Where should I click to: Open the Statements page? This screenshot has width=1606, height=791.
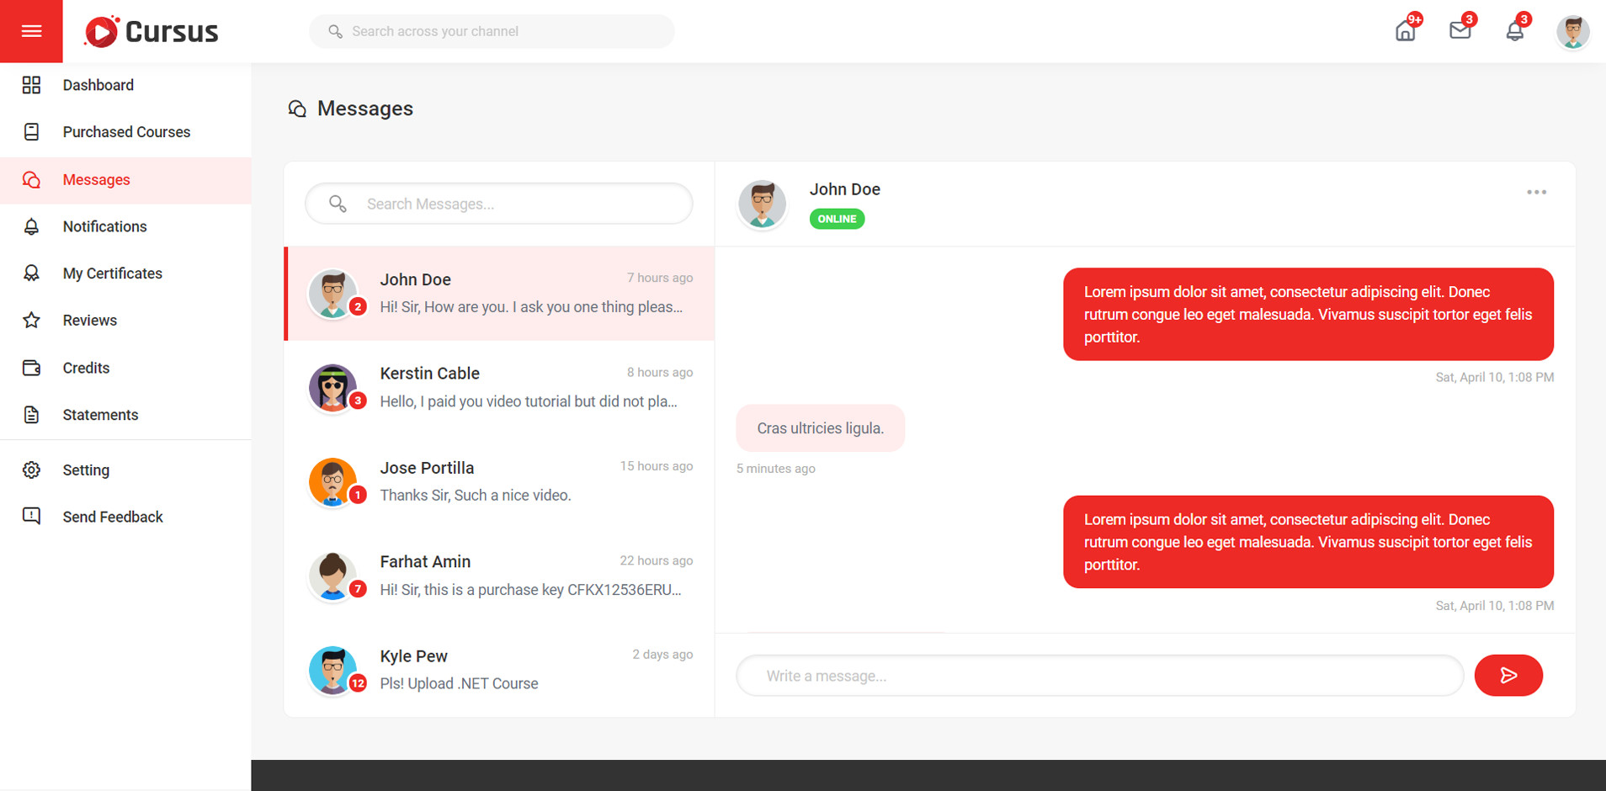click(100, 415)
